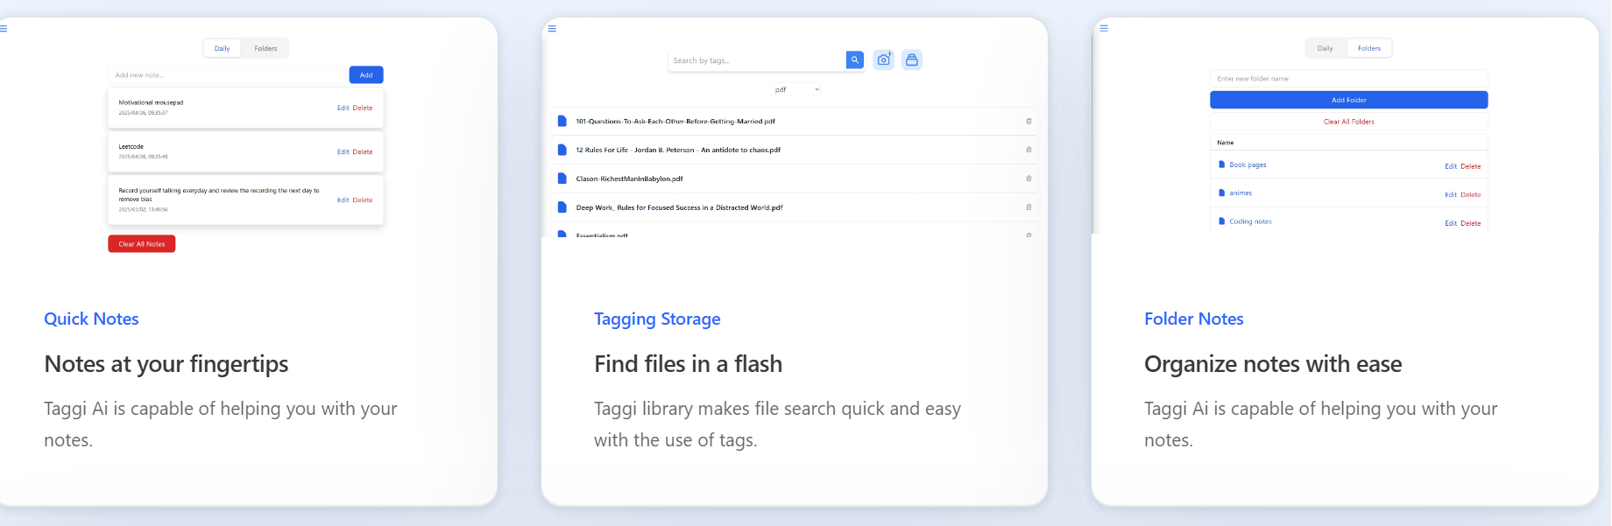The width and height of the screenshot is (1612, 526).
Task: Click the Leetcode note text
Action: click(x=131, y=146)
